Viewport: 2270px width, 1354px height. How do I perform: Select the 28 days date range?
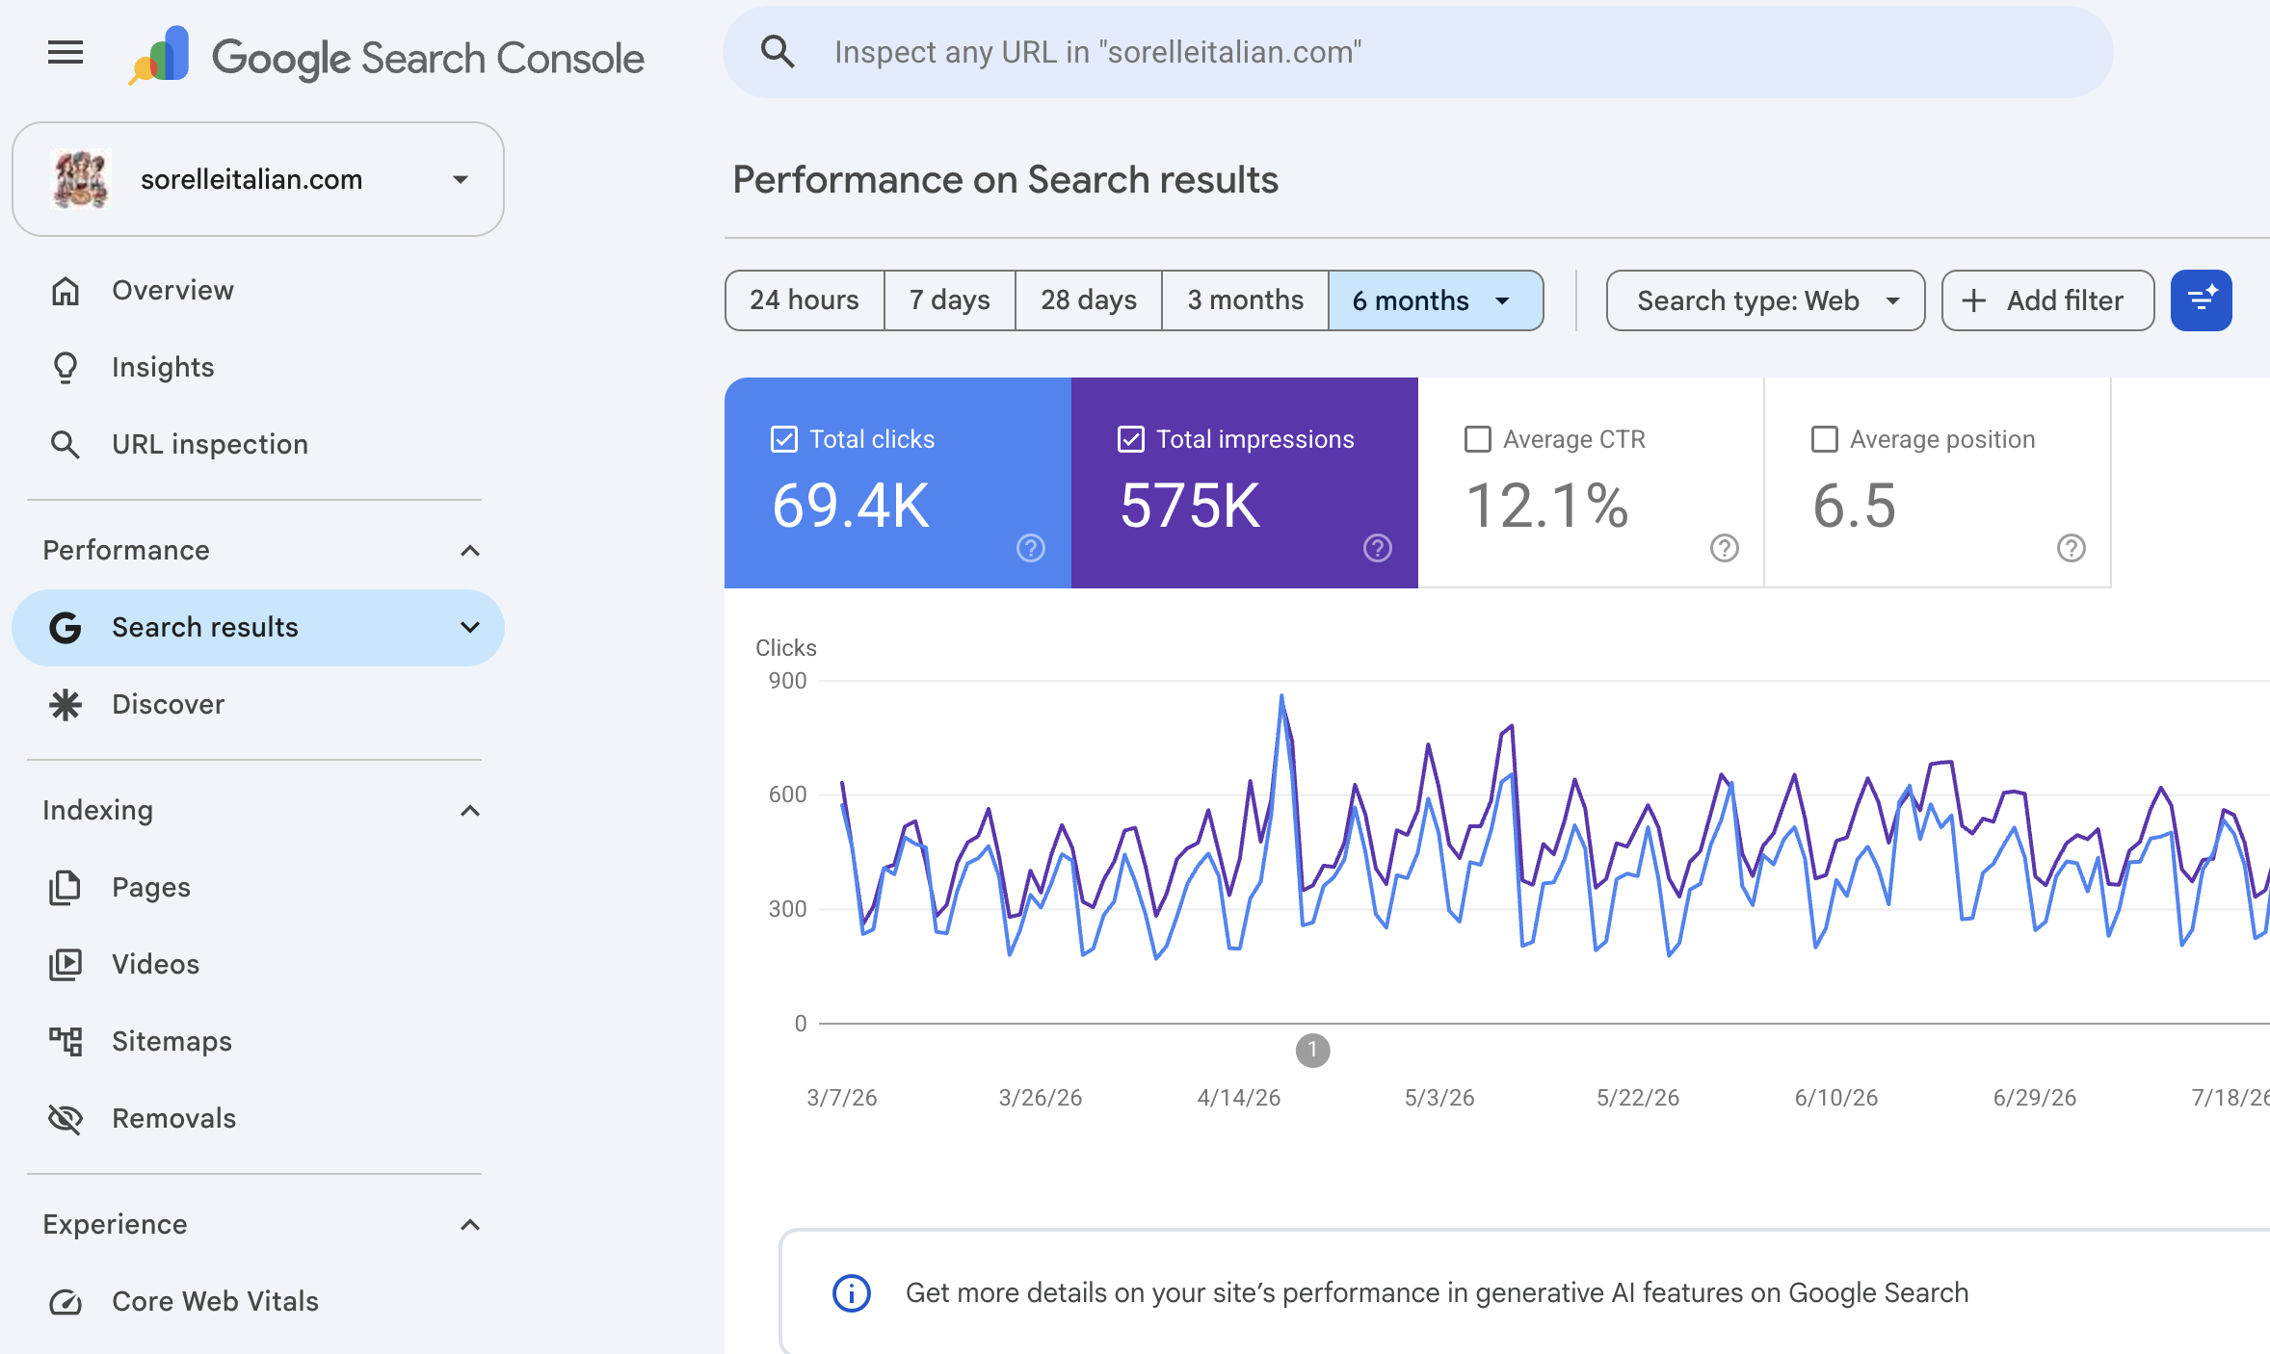pyautogui.click(x=1089, y=300)
